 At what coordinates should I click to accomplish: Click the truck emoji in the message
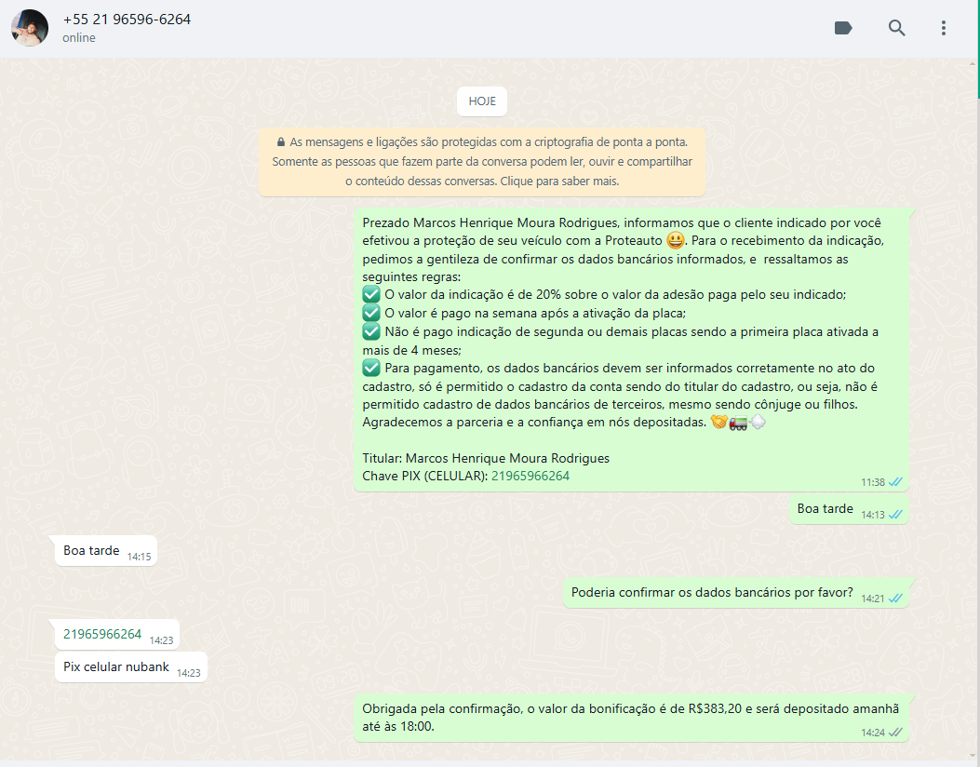(x=738, y=423)
